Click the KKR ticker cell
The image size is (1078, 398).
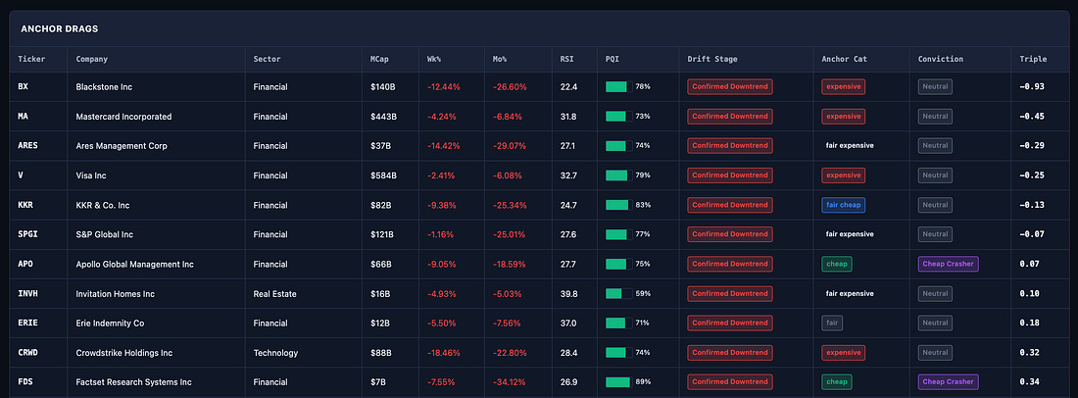click(25, 205)
